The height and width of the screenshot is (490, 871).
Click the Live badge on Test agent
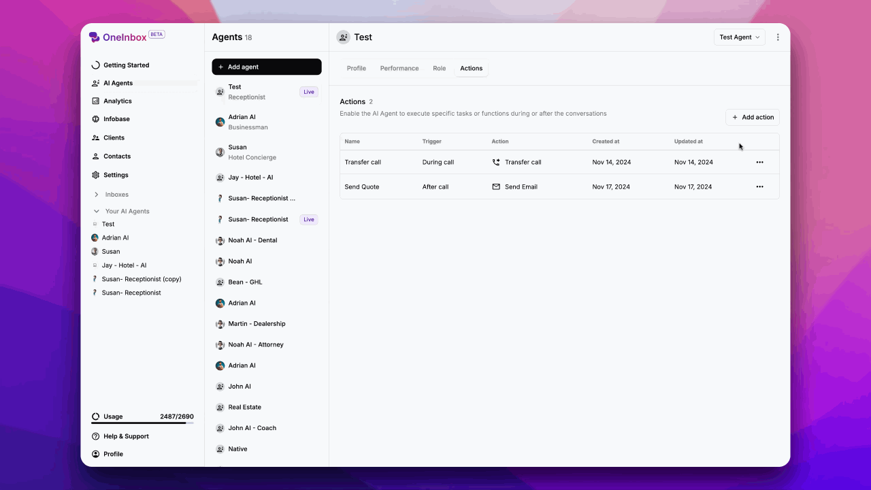[x=309, y=92]
